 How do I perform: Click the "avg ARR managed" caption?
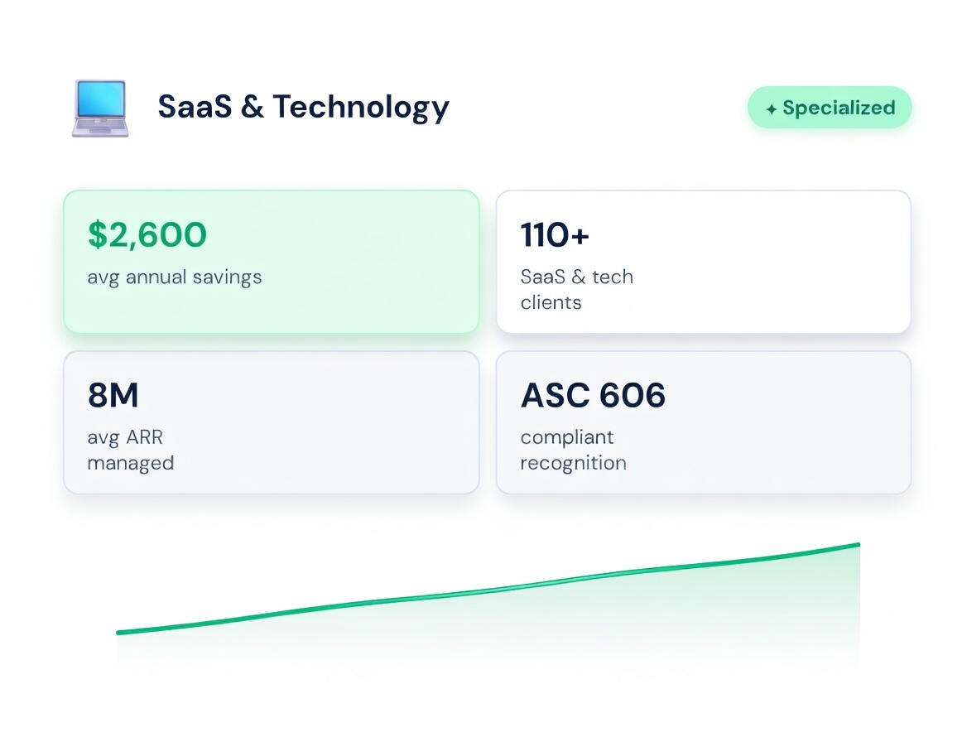(131, 450)
